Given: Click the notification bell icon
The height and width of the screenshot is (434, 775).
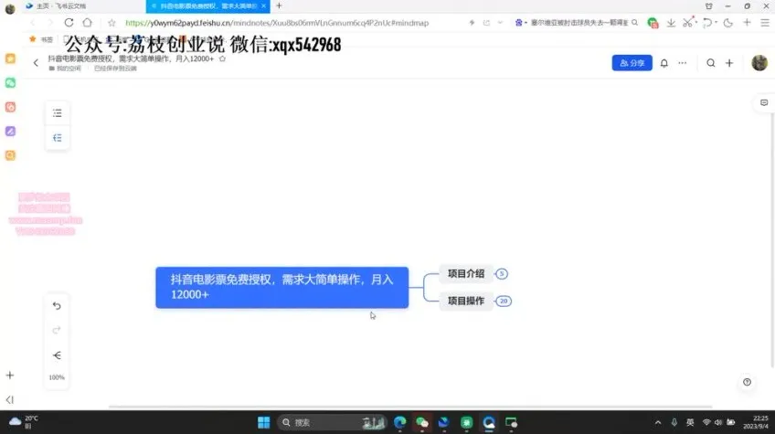Looking at the screenshot, I should [664, 63].
